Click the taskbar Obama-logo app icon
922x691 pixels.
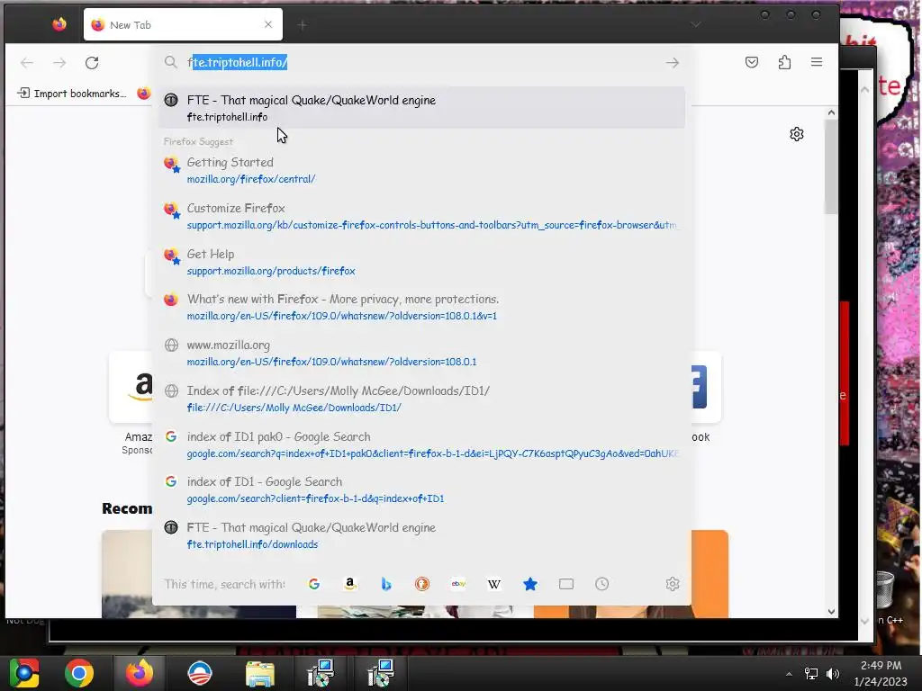(x=199, y=673)
